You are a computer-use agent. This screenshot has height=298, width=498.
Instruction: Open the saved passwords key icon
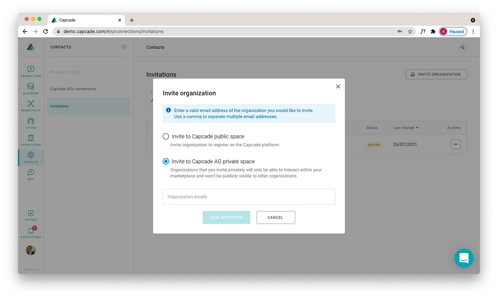(x=400, y=31)
